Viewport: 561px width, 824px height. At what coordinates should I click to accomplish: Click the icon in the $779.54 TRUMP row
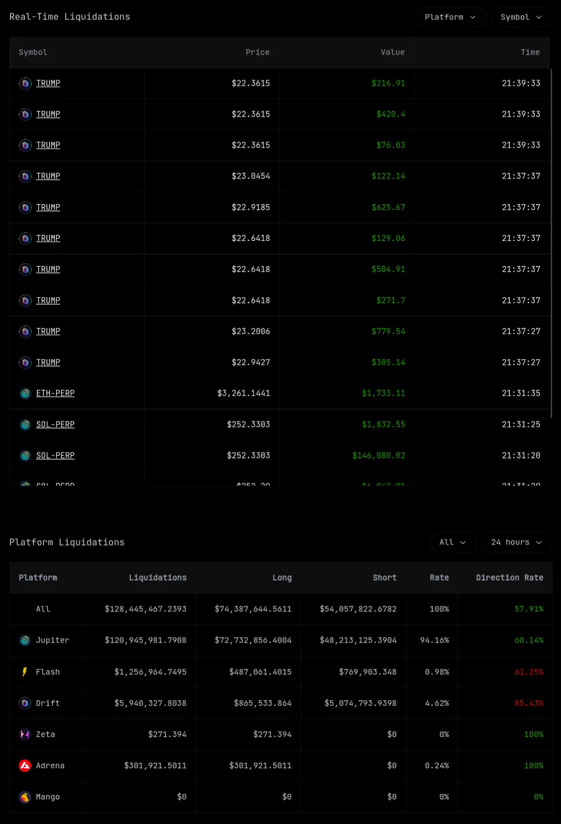point(25,332)
